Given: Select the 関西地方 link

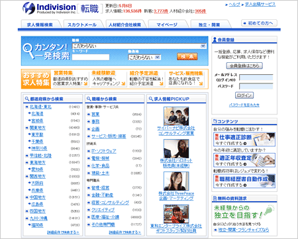Looking at the screenshot, I should 38,176.
